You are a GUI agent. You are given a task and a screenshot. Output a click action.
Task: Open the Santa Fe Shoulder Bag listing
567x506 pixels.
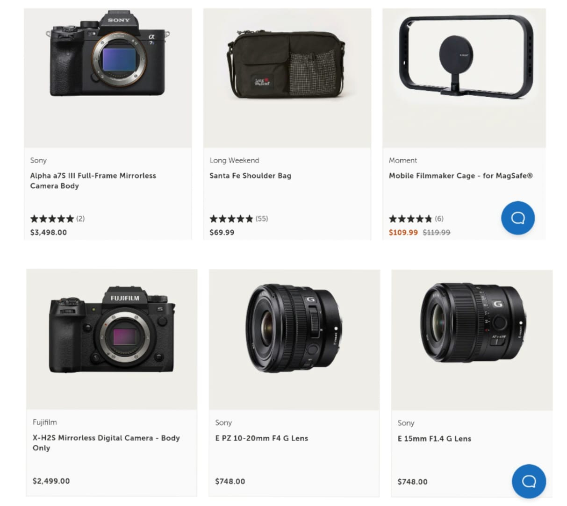[250, 176]
